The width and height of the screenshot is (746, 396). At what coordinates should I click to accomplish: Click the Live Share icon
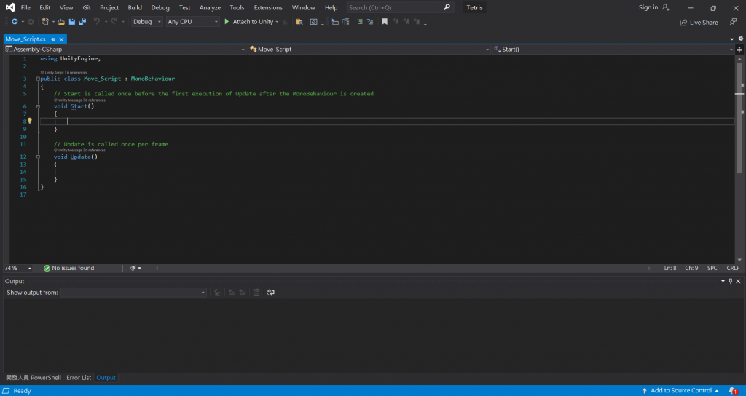tap(683, 23)
